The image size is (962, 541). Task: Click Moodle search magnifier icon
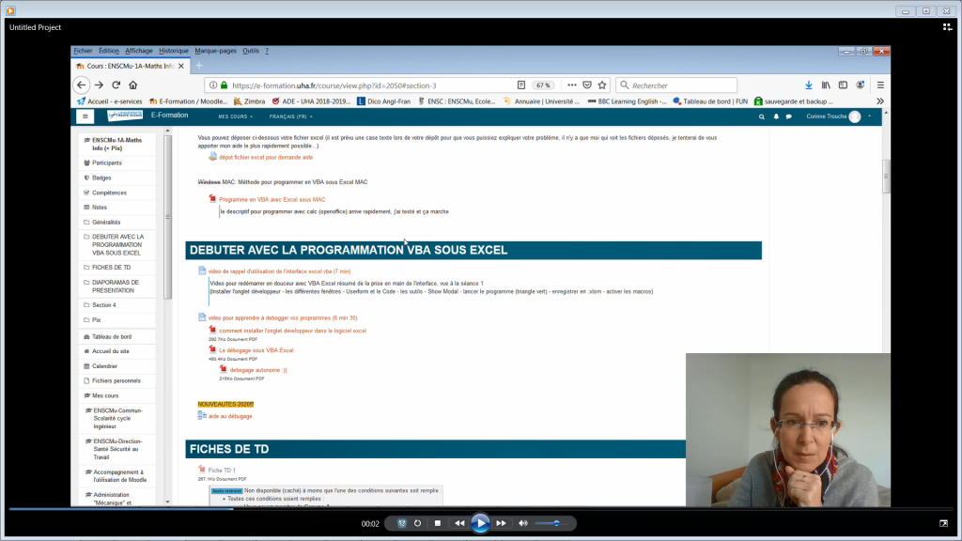coord(761,116)
